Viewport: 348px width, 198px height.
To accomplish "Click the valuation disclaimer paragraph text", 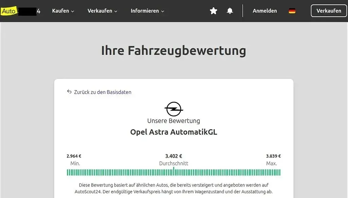I will click(x=174, y=188).
